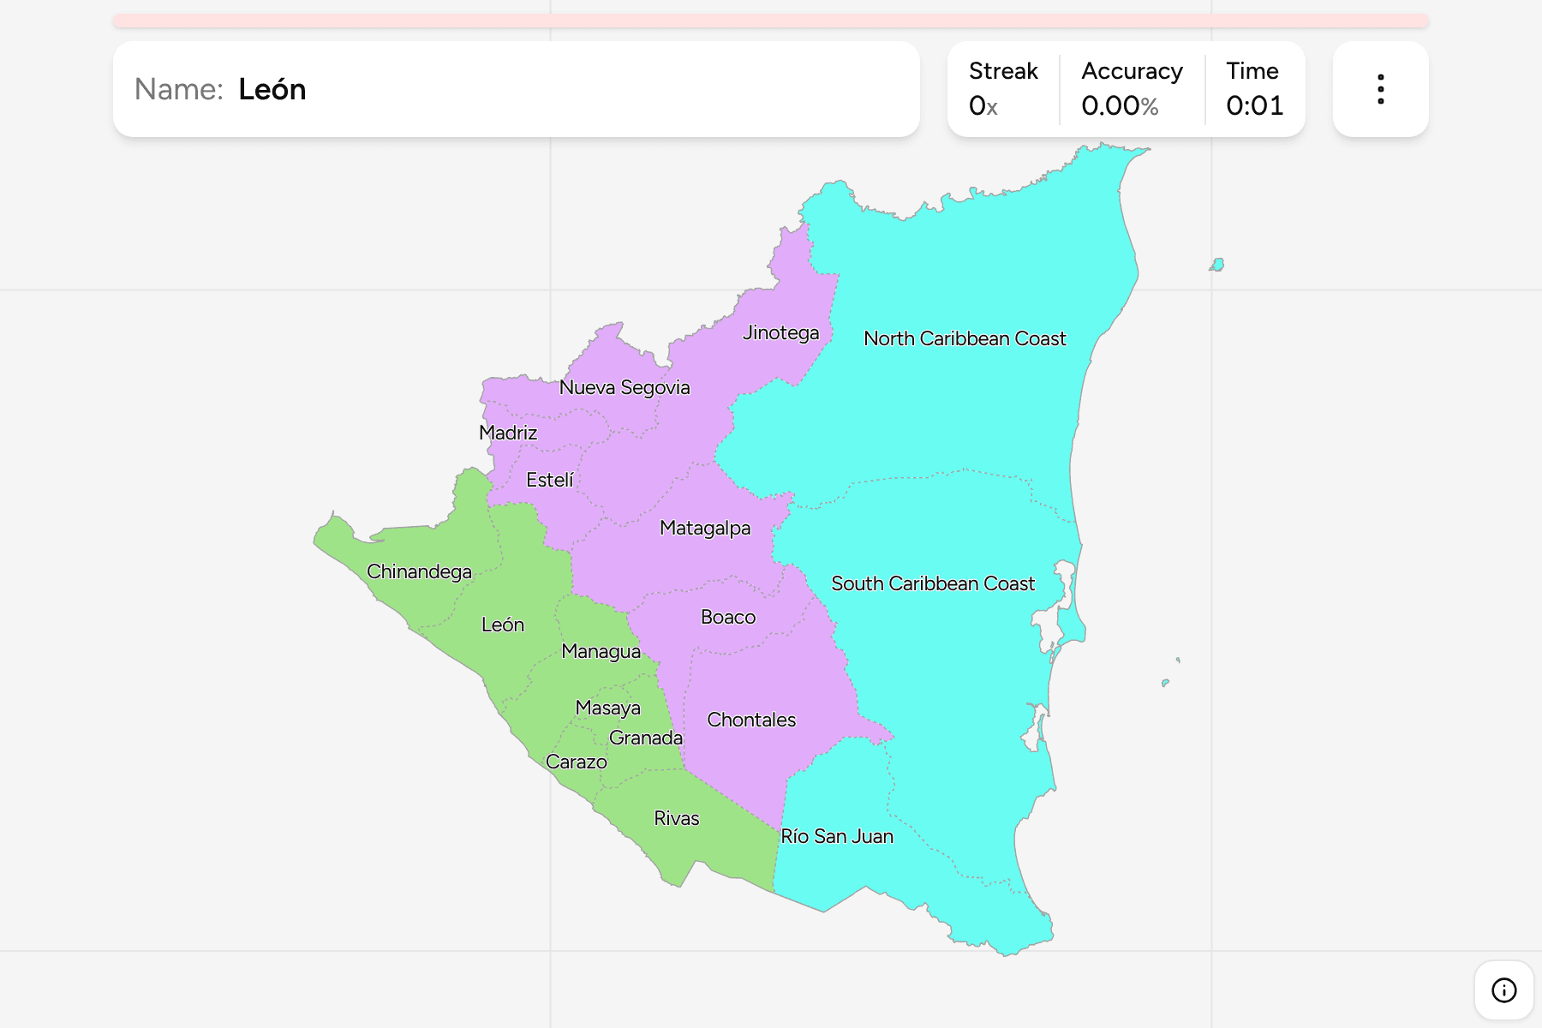Click the Matagalpa department

point(705,528)
